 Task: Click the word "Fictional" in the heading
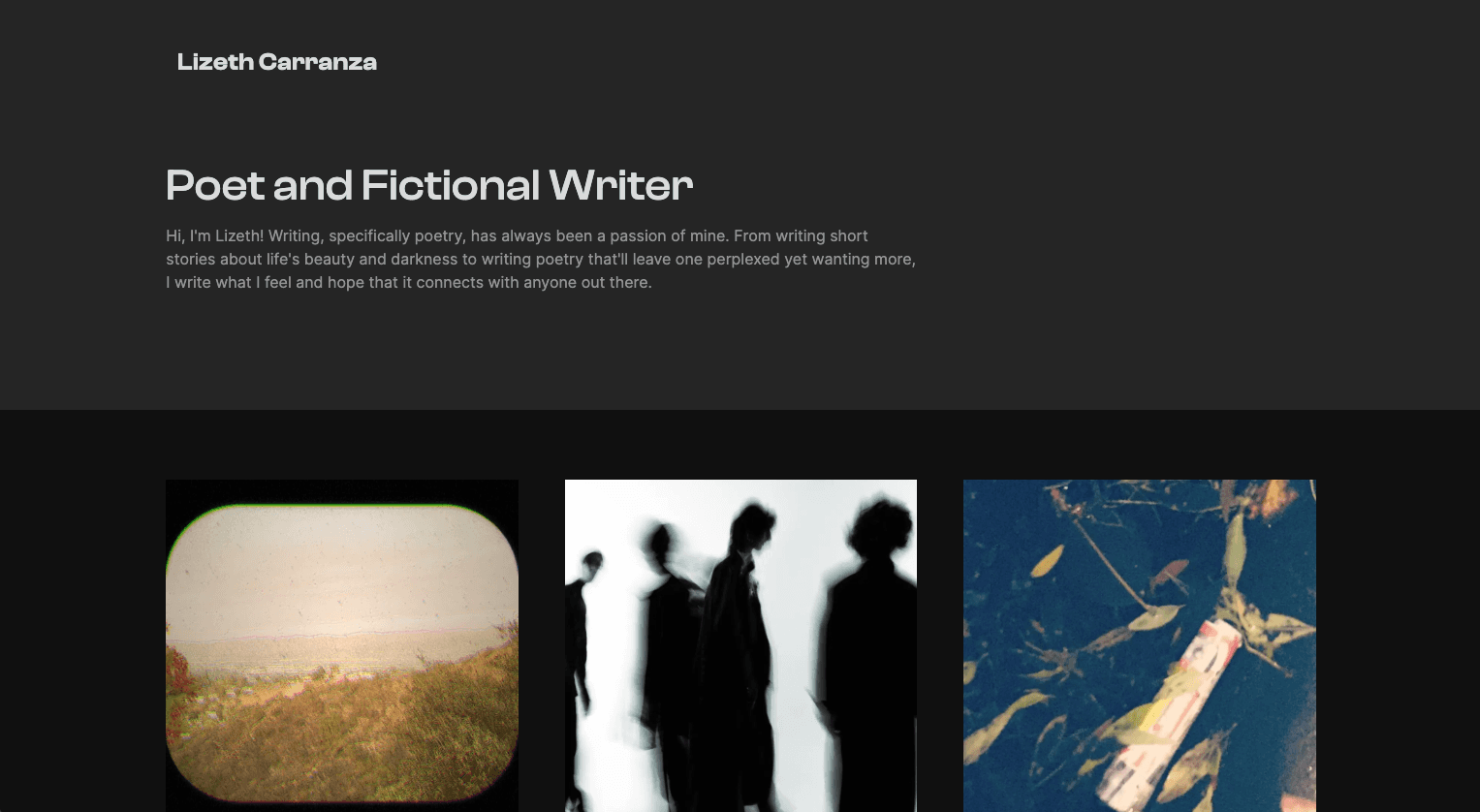click(x=451, y=185)
